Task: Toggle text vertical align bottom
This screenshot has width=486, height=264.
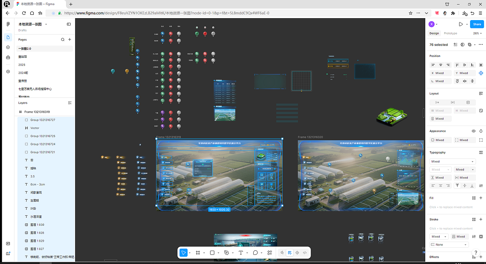Action: point(472,185)
